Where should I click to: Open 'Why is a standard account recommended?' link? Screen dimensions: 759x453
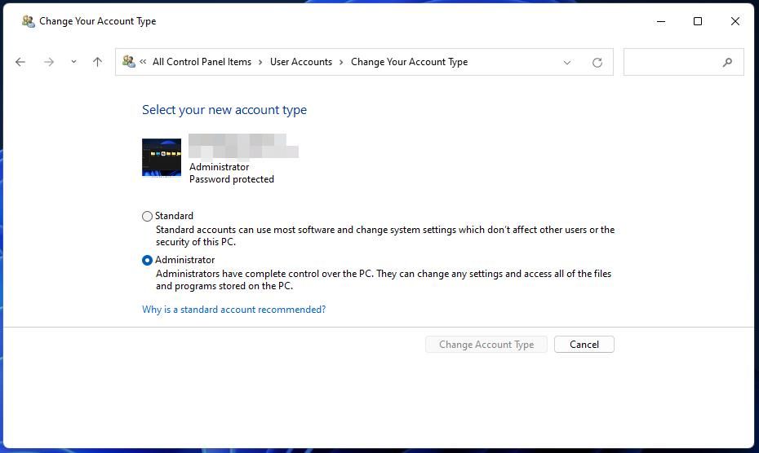233,310
